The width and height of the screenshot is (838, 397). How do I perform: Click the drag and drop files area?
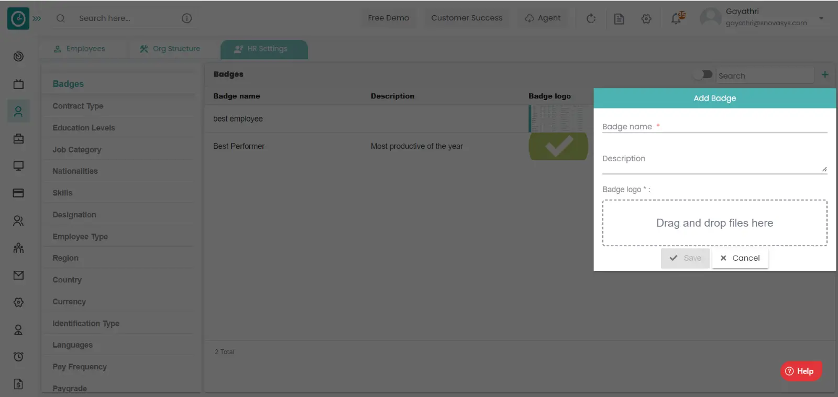pyautogui.click(x=714, y=223)
